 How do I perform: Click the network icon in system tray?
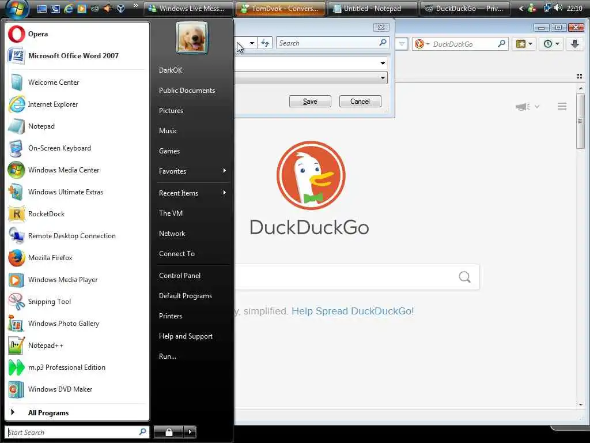pos(547,8)
